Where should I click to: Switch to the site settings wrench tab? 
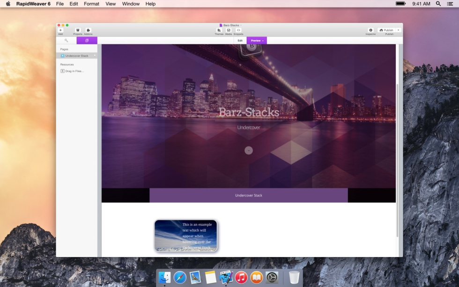(66, 40)
